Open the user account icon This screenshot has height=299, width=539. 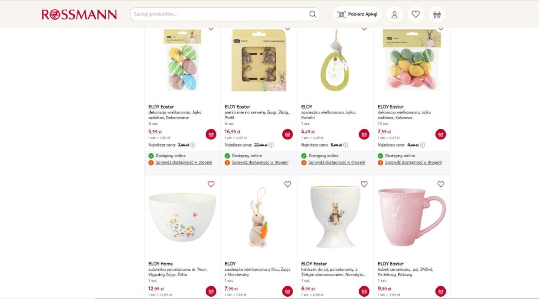pos(394,15)
